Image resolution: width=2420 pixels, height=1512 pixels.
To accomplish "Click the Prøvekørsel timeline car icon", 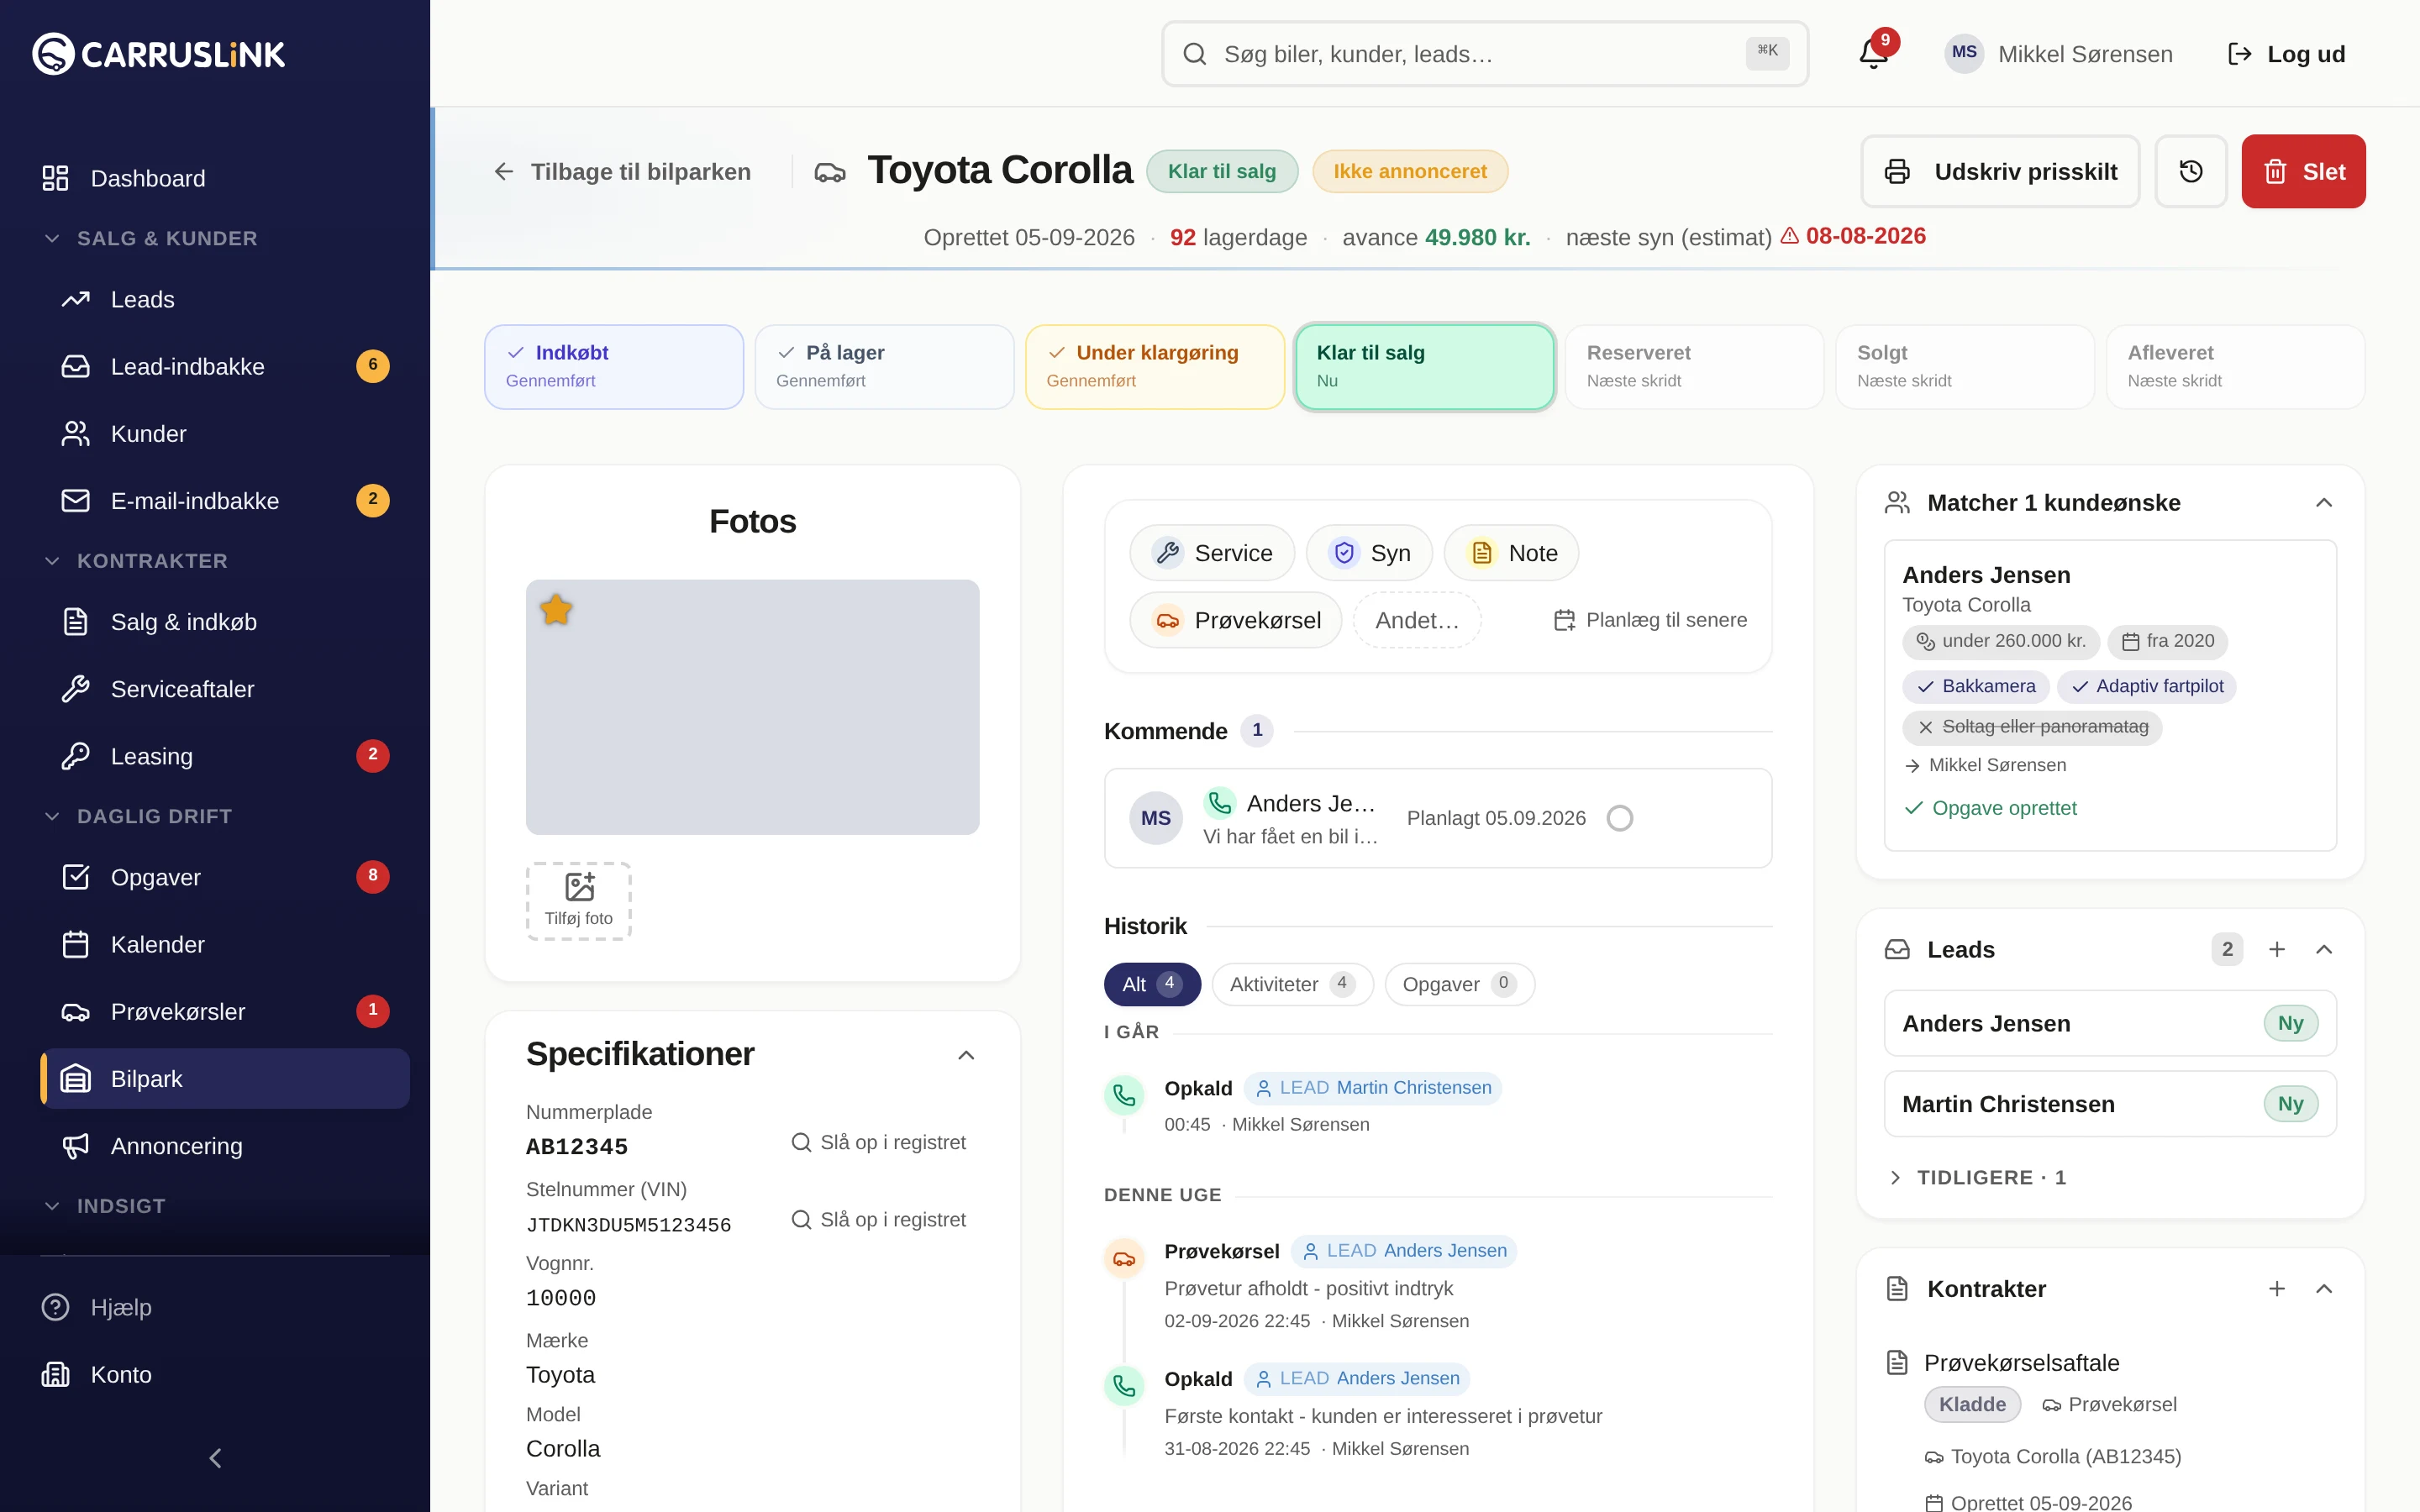I will (1124, 1258).
